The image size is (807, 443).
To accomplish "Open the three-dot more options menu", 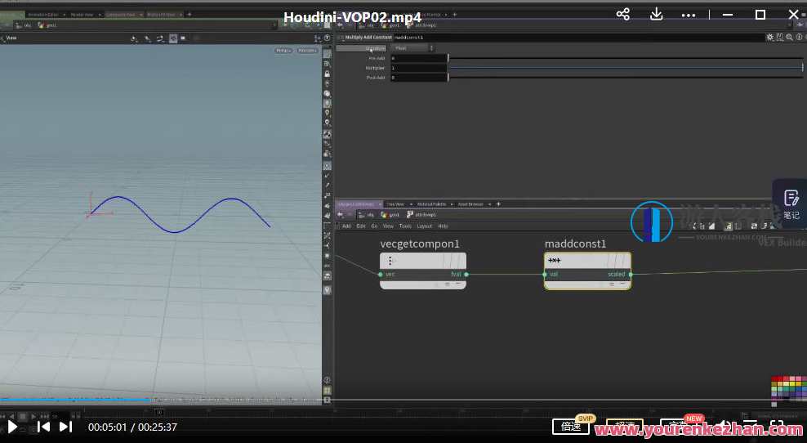I will tap(688, 16).
